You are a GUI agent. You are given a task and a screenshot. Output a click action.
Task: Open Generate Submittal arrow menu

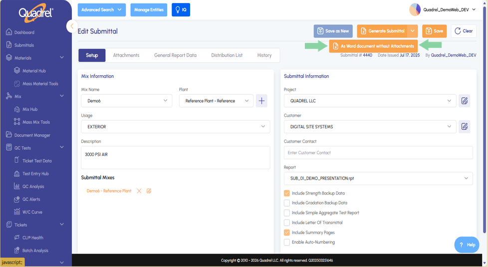[412, 31]
